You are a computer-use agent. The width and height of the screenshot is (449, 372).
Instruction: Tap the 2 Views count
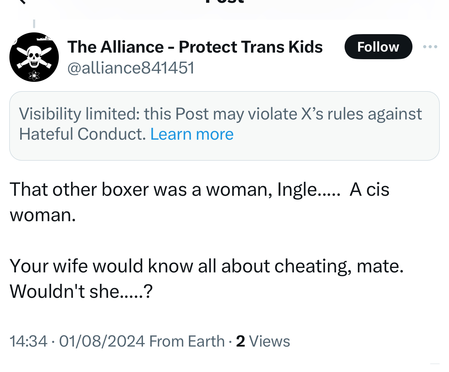click(263, 341)
